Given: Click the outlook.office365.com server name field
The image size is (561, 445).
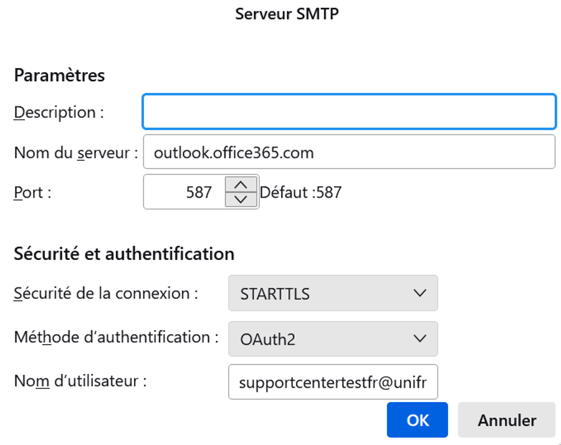Looking at the screenshot, I should point(349,151).
